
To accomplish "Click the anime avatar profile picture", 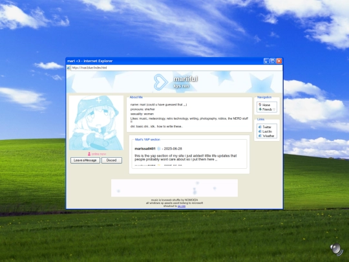I will tap(96, 123).
